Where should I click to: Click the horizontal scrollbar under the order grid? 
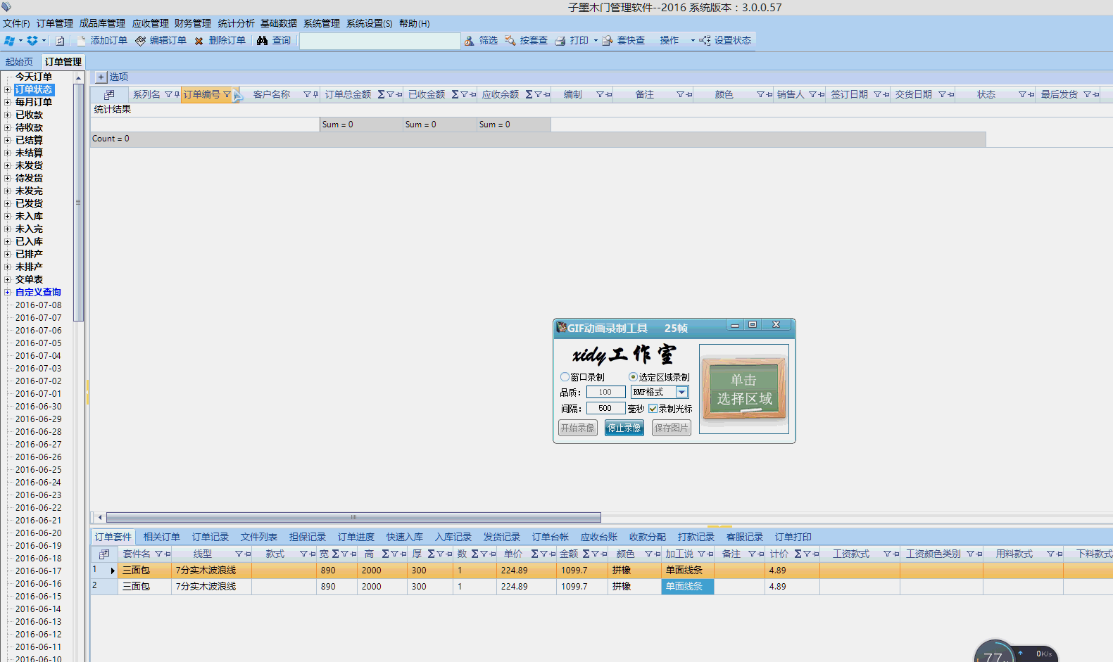(353, 518)
